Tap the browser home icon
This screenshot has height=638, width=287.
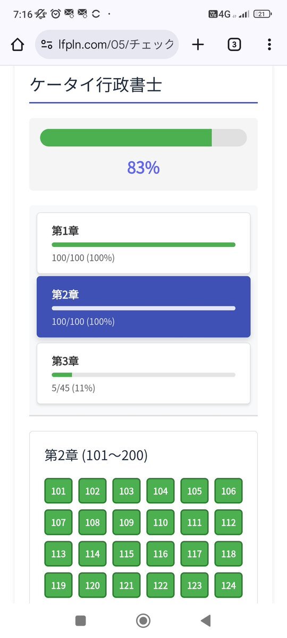pyautogui.click(x=18, y=45)
